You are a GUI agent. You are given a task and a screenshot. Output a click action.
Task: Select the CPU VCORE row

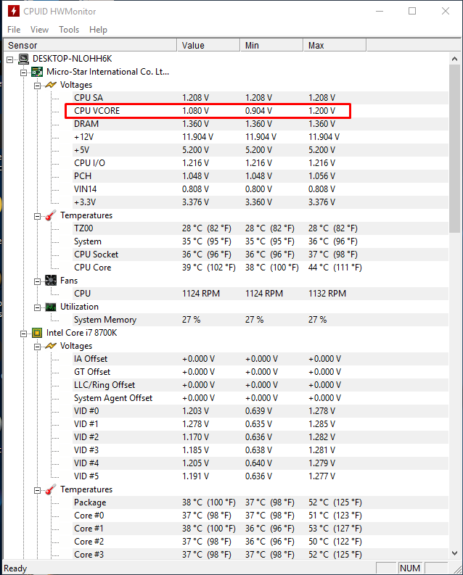pyautogui.click(x=208, y=111)
